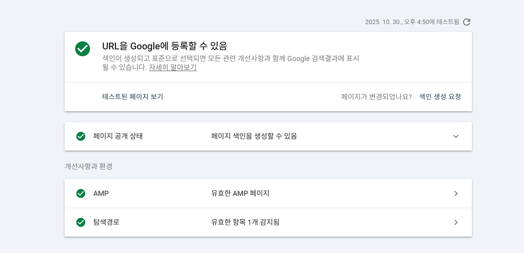Open the 자세히 알아보기 link
The height and width of the screenshot is (253, 524).
(172, 68)
